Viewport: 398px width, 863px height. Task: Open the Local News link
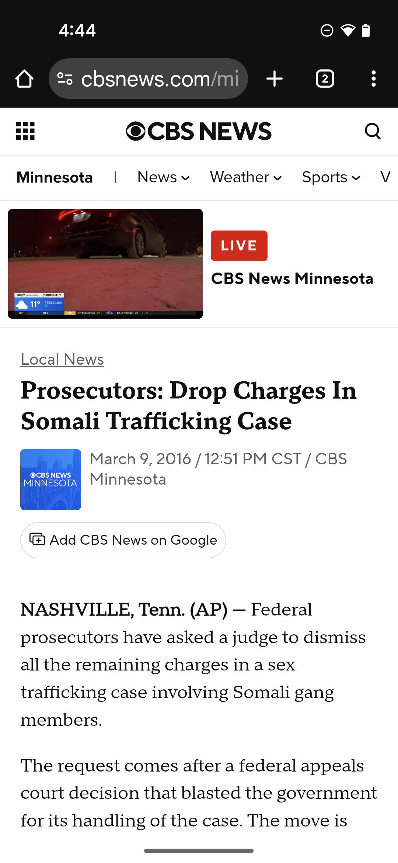coord(62,360)
